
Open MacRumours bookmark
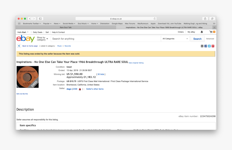143,23
